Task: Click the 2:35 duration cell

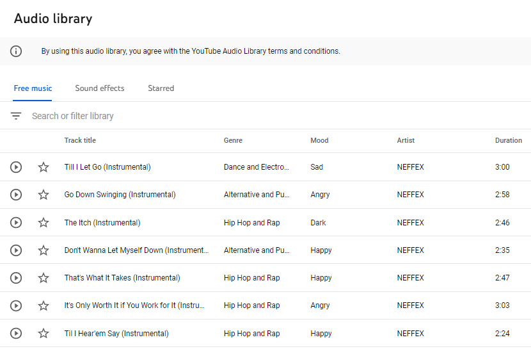Action: [x=502, y=250]
